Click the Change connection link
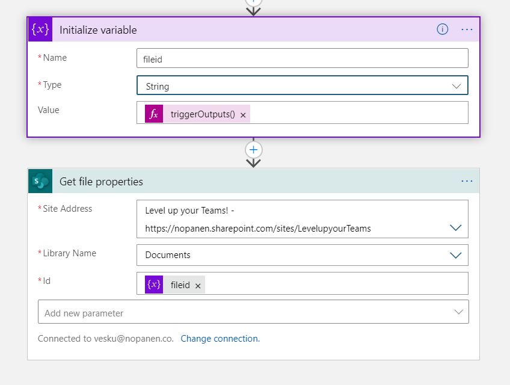The width and height of the screenshot is (510, 385). click(220, 339)
